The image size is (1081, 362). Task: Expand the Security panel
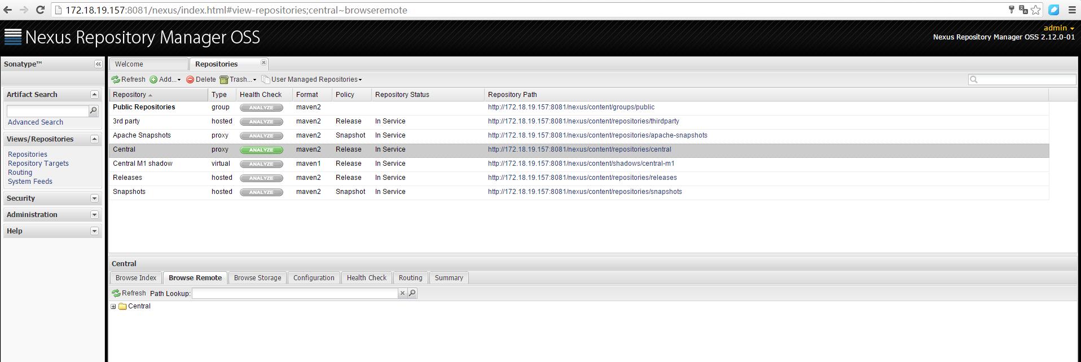[94, 198]
